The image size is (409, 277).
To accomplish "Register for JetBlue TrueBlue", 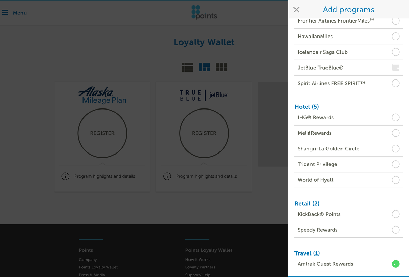I will (204, 133).
